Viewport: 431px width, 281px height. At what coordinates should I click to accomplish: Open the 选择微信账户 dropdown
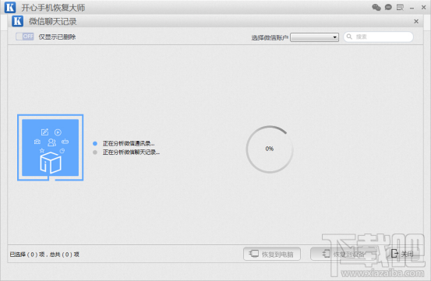pos(314,37)
